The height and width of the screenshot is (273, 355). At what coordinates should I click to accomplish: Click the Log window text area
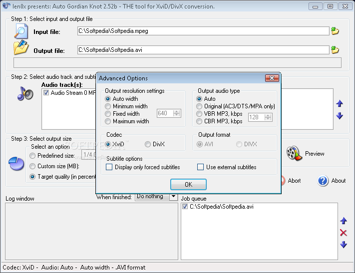pos(91,231)
